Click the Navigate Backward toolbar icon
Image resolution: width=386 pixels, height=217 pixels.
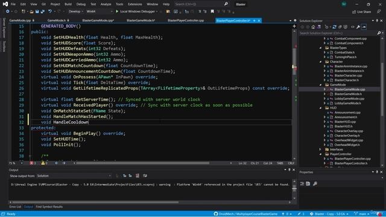click(x=7, y=11)
